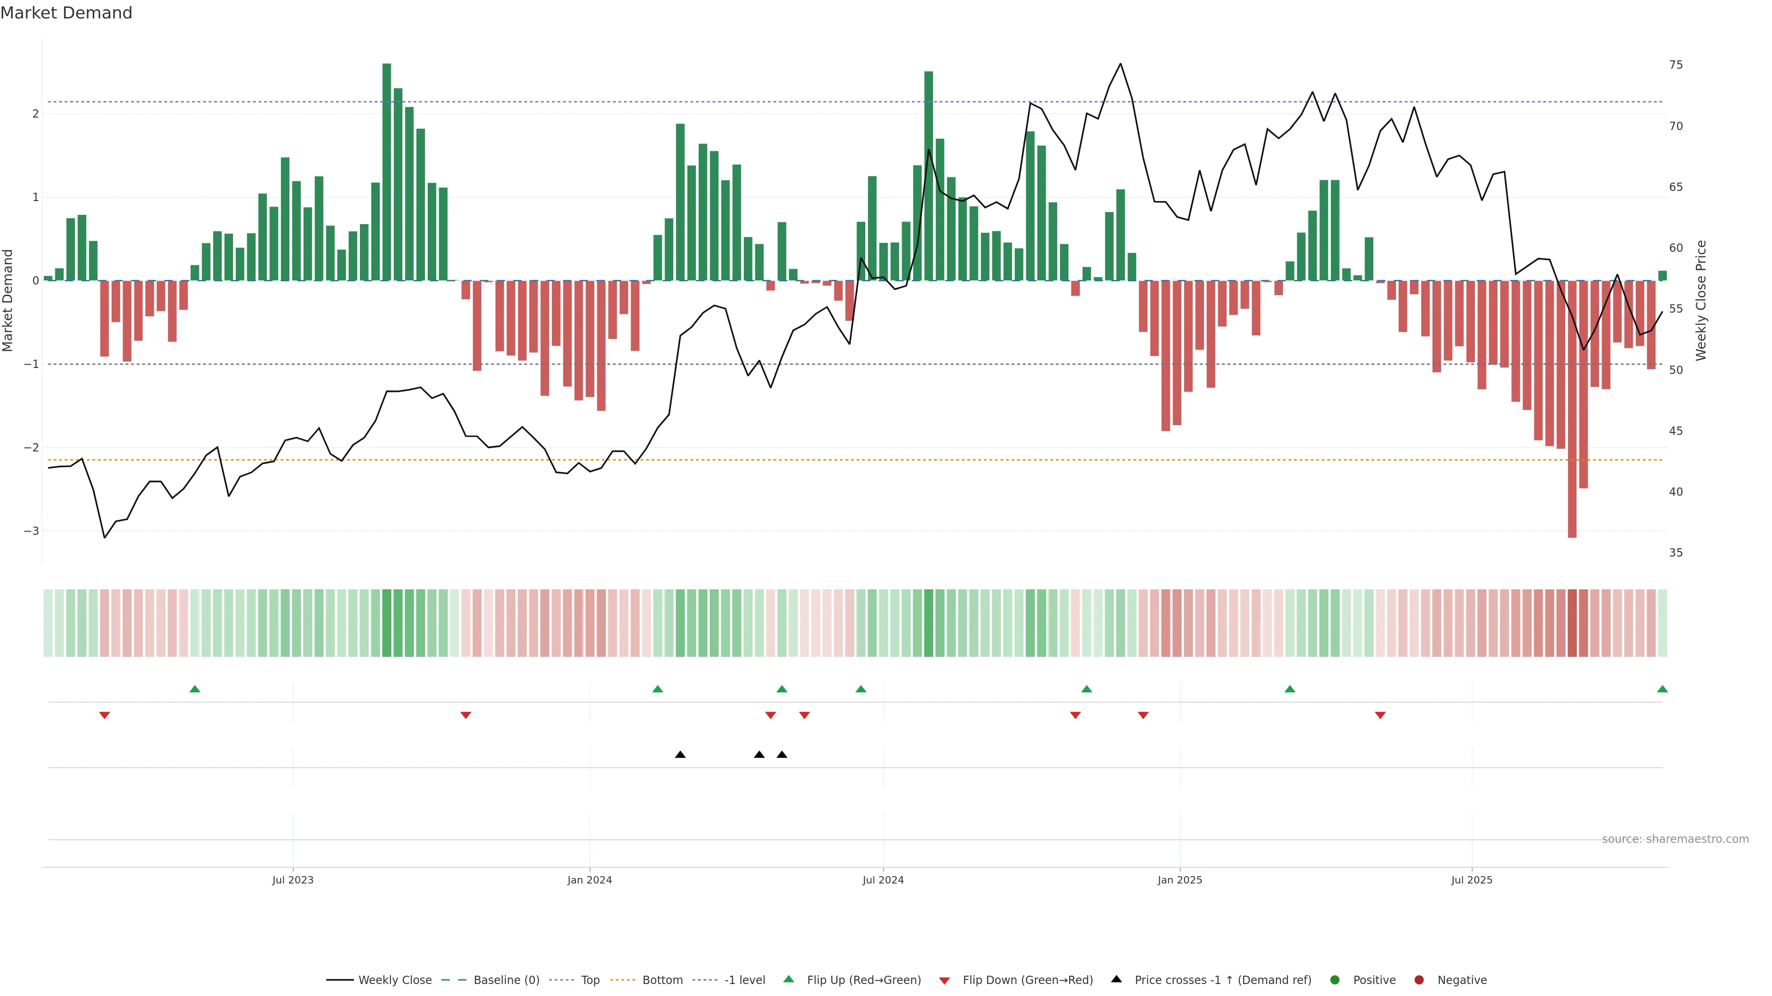The image size is (1772, 996).
Task: Click the Jul 2024 x-axis label
Action: point(883,880)
